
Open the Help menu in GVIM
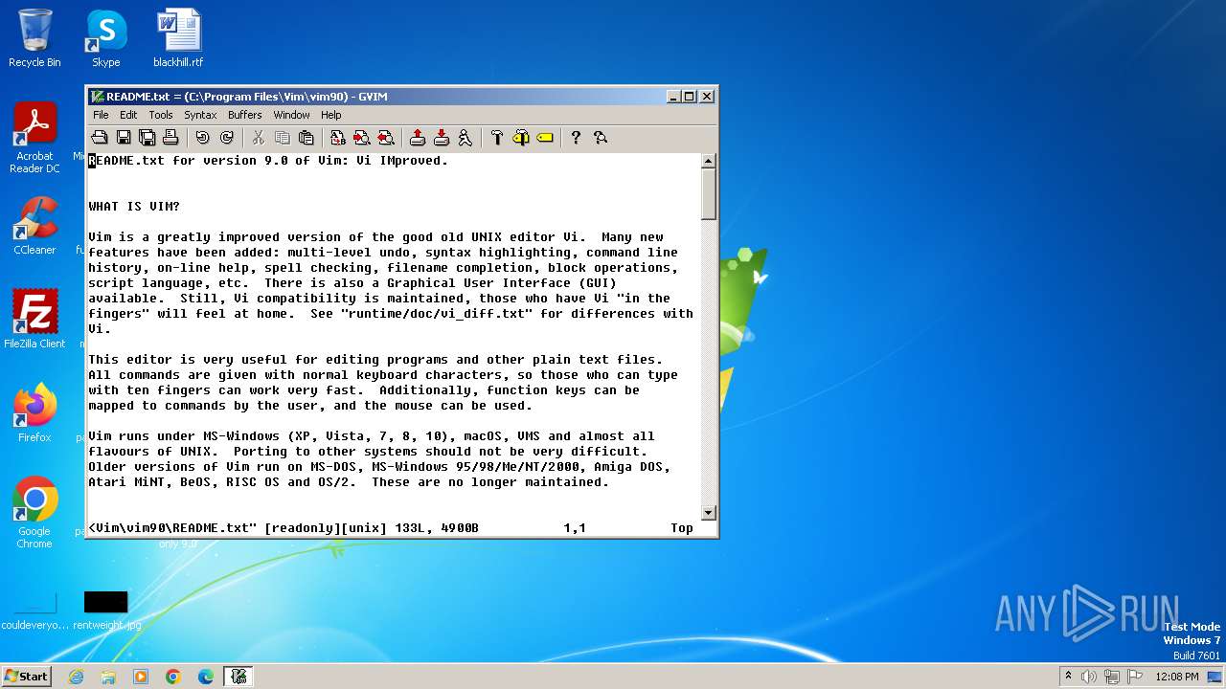point(331,115)
